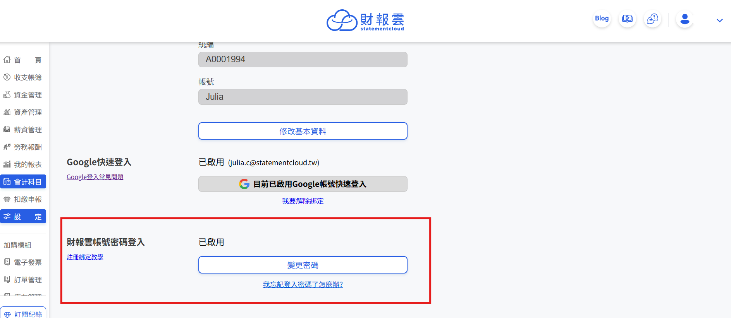Open 電子發票 module in the sidebar
Viewport: 731px width, 318px height.
(x=23, y=262)
